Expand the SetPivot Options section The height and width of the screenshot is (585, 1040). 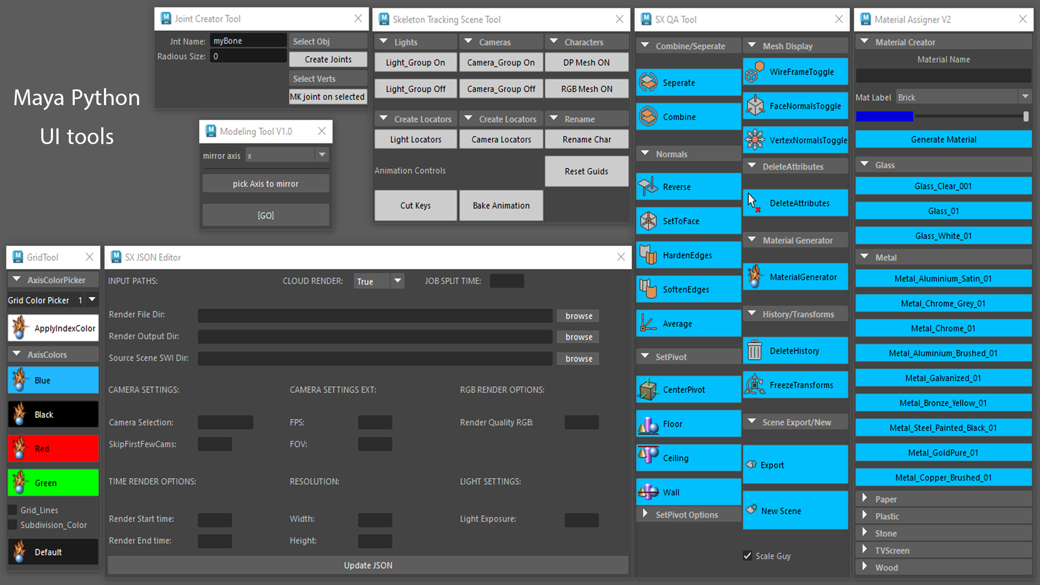pos(646,514)
